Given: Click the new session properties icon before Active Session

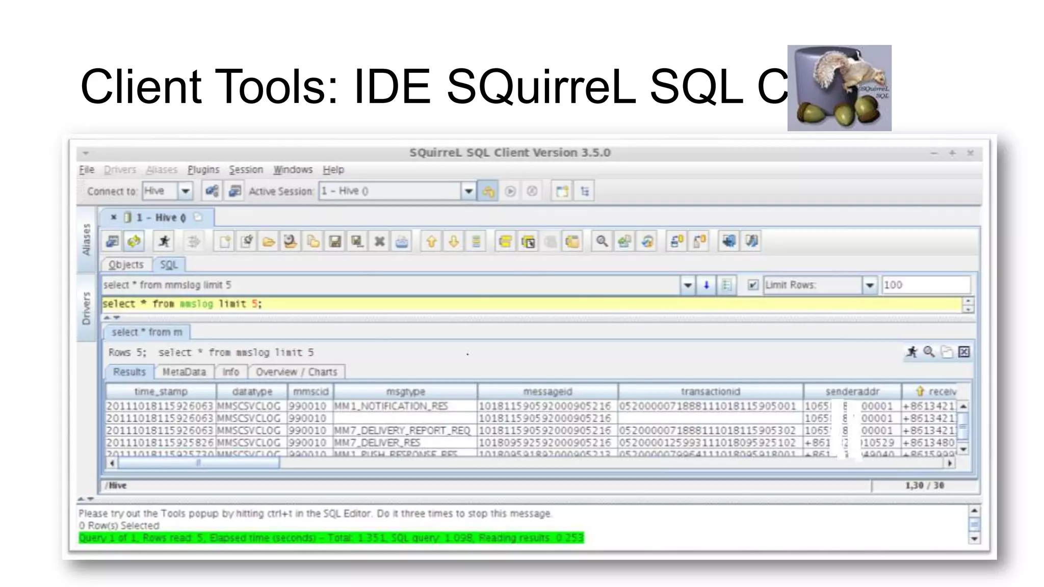Looking at the screenshot, I should tap(234, 191).
